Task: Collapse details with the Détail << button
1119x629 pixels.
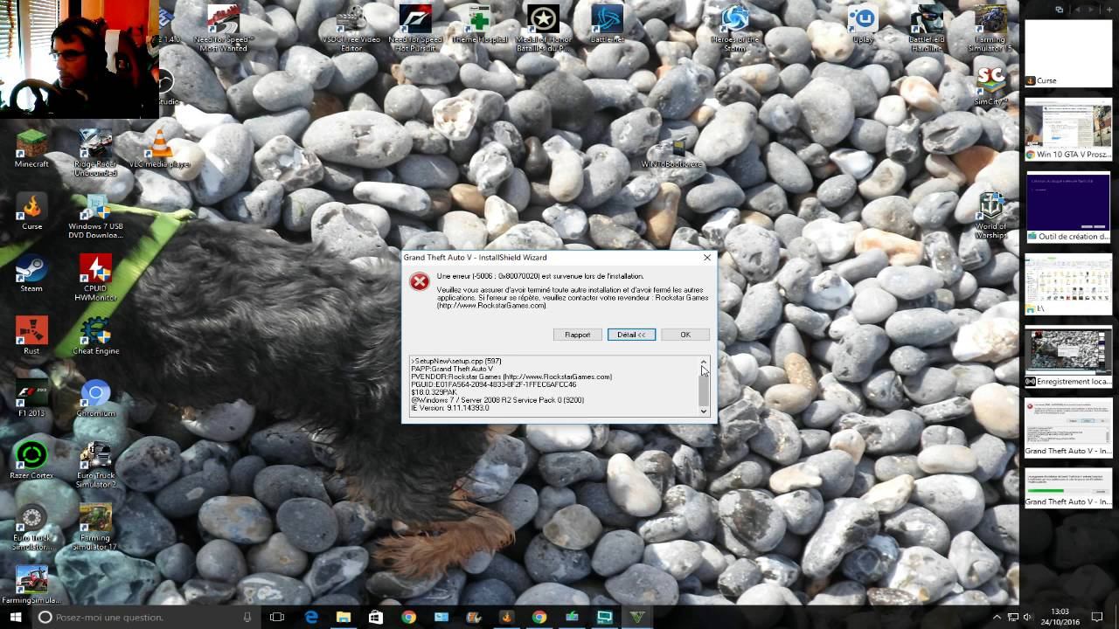Action: pos(631,335)
